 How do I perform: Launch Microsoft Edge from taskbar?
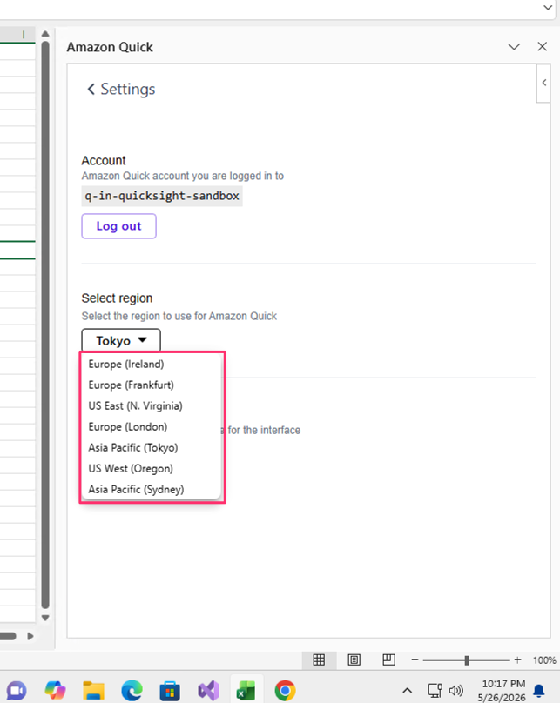(132, 691)
